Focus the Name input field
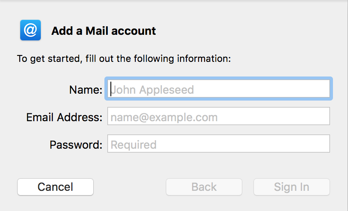Screen dimensions: 348x211 219,89
